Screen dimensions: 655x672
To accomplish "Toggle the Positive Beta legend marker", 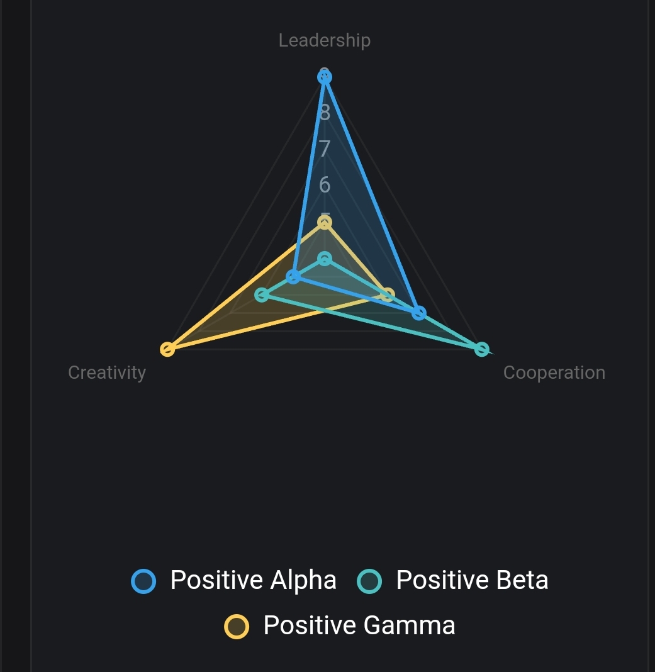I will point(369,581).
